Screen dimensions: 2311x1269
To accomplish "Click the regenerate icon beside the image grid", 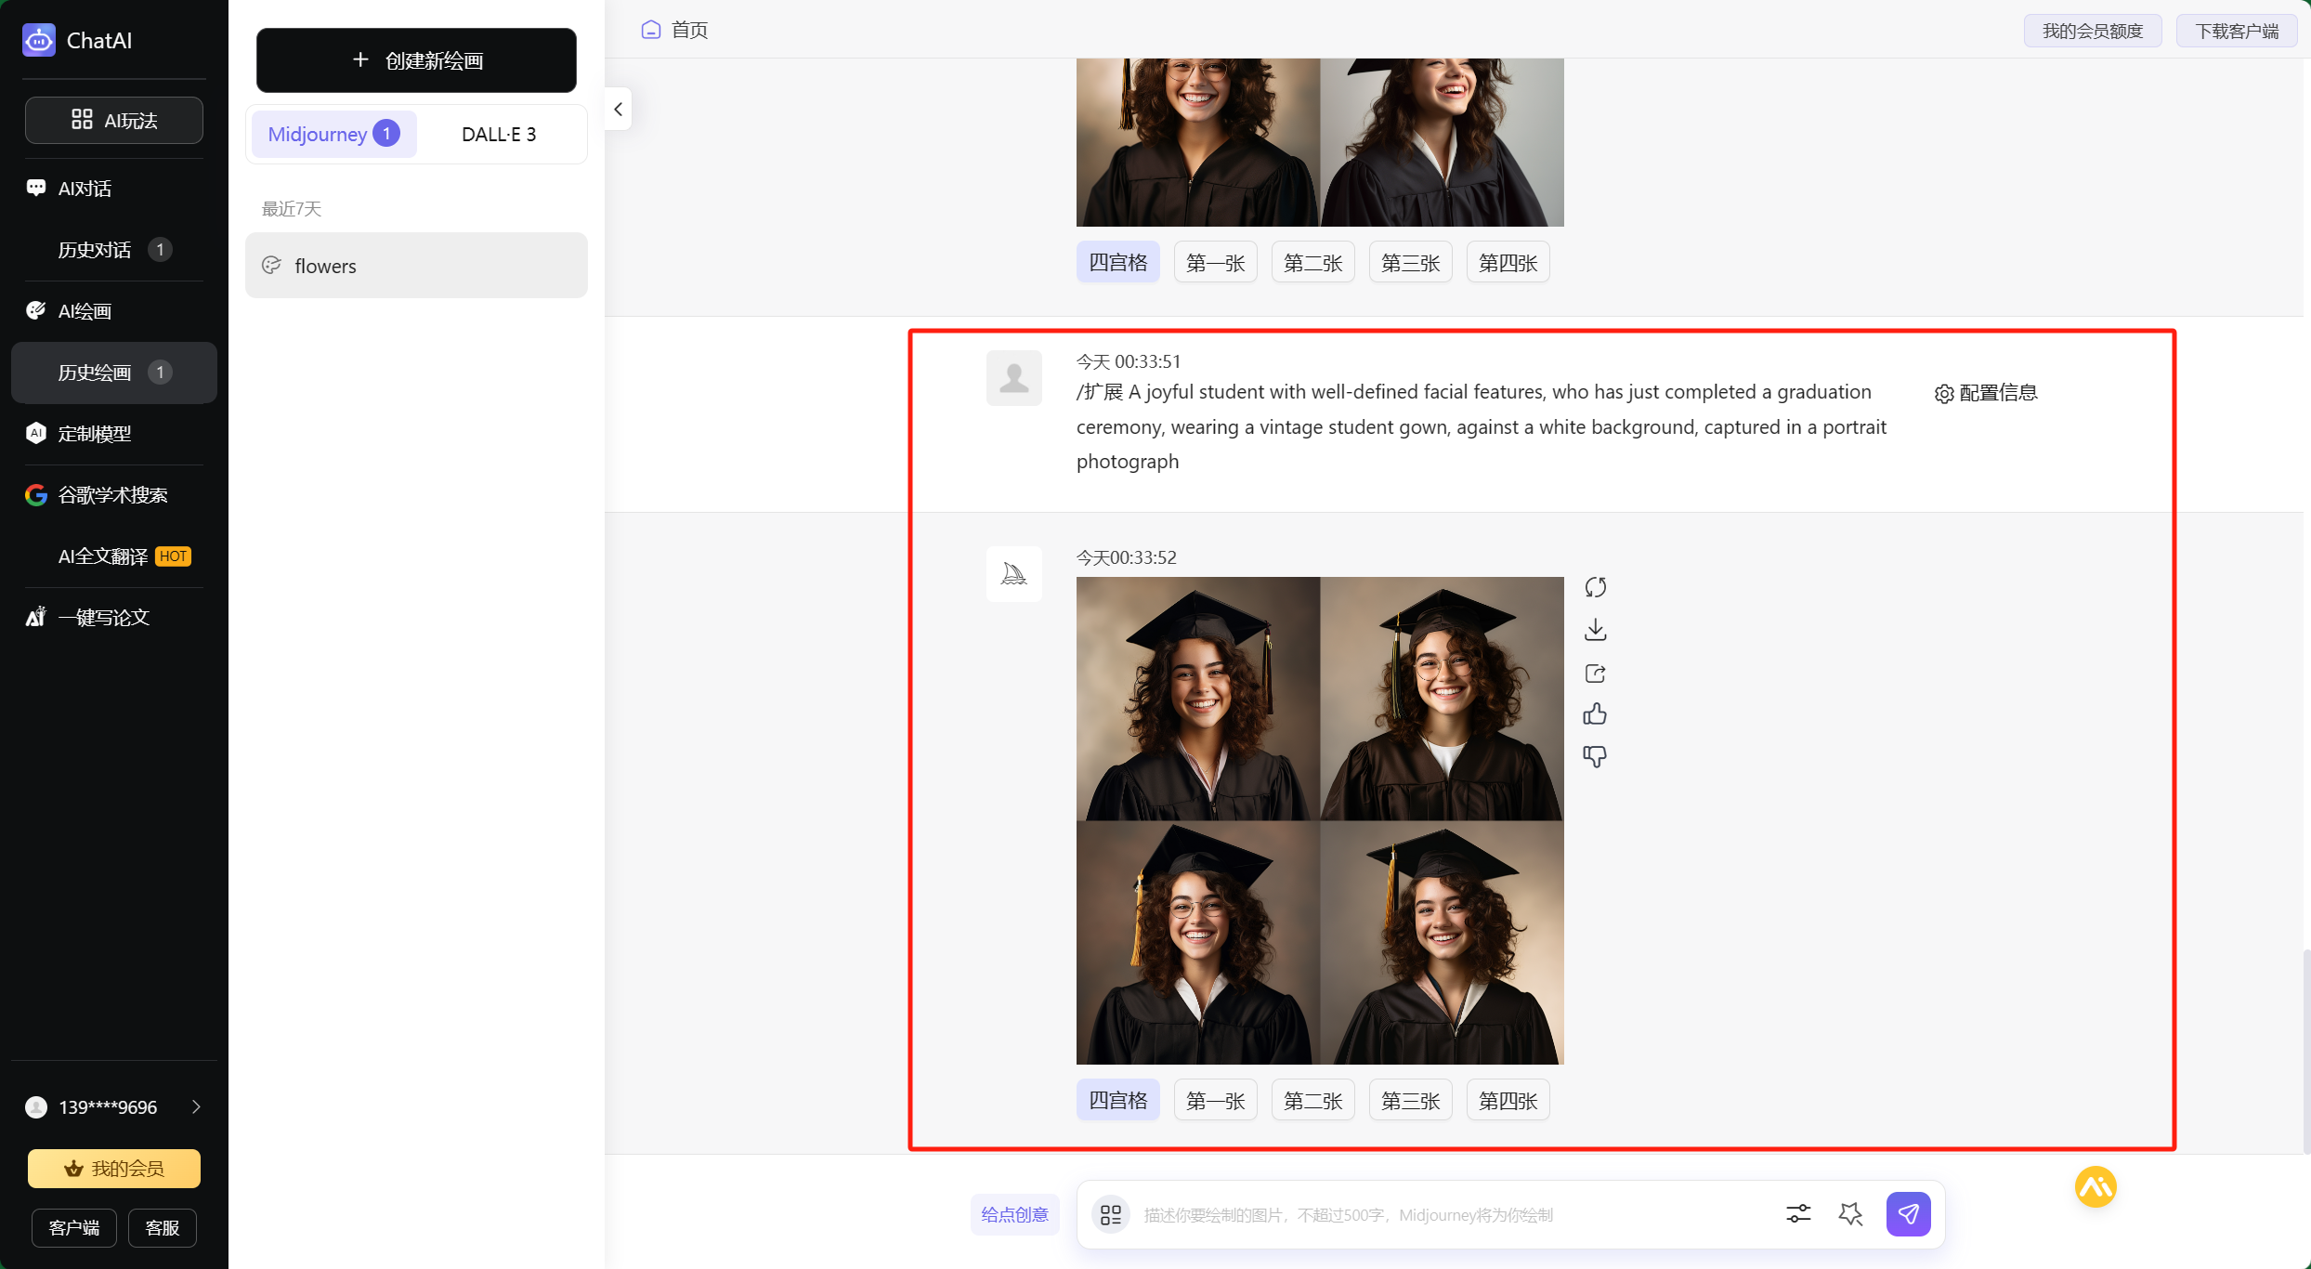I will 1595,587.
